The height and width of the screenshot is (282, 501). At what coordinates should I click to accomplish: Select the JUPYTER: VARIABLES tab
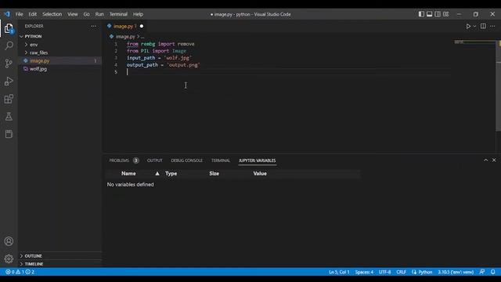(258, 161)
